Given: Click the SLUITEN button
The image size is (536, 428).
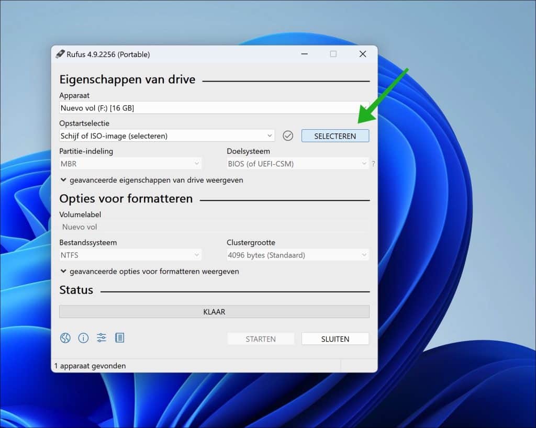Looking at the screenshot, I should point(335,339).
